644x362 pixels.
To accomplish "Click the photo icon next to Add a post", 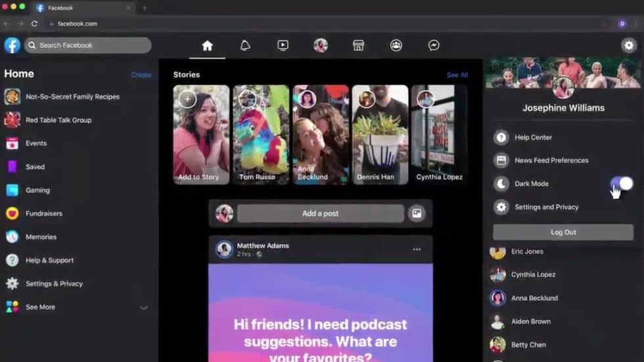I will coord(417,214).
